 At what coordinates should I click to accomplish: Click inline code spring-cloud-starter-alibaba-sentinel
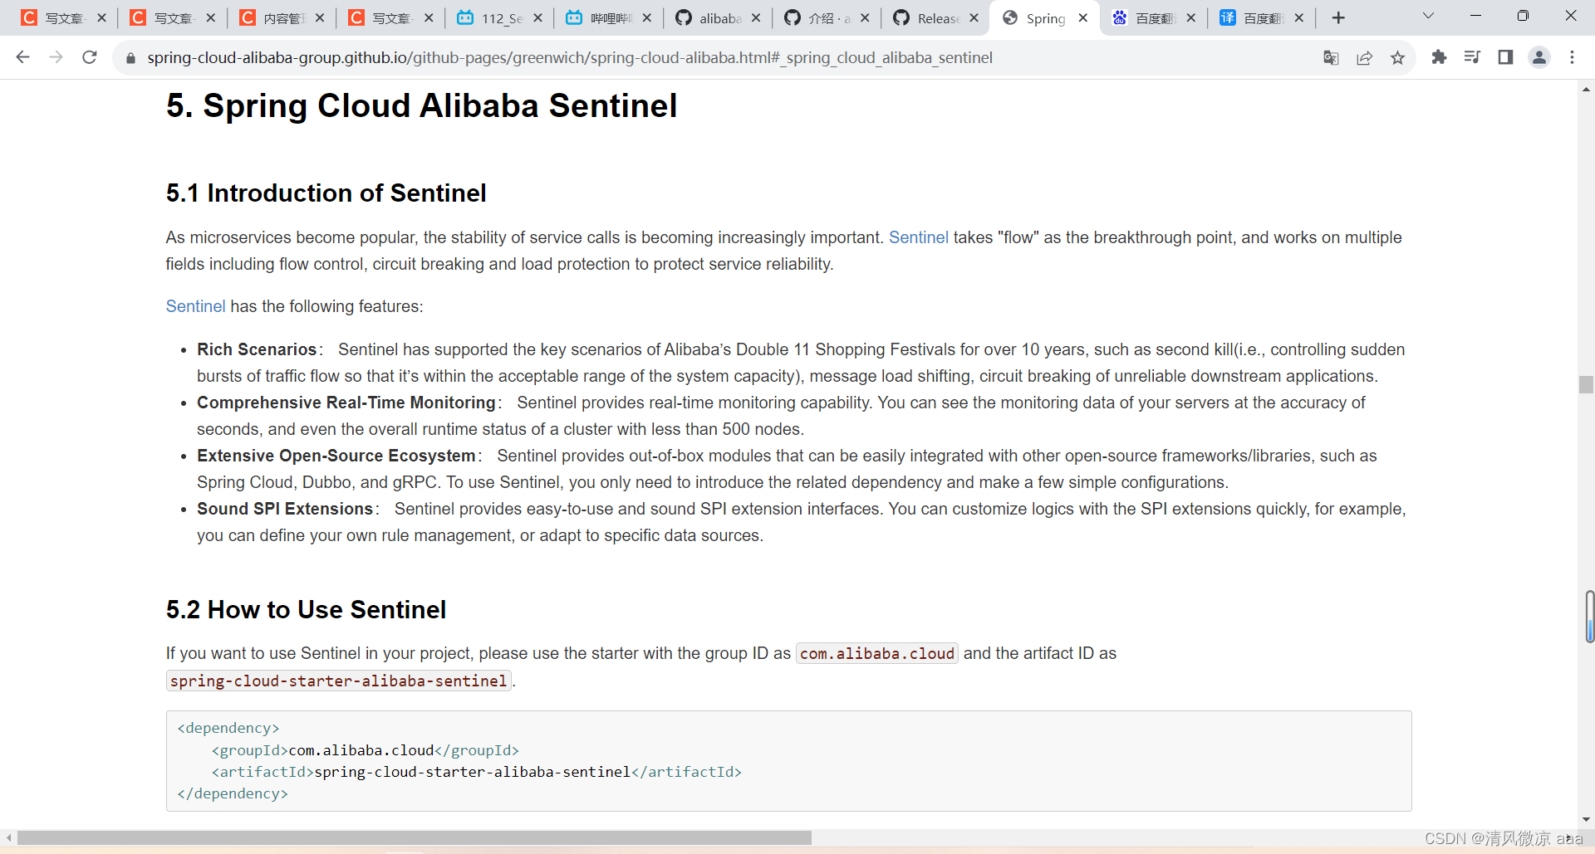pyautogui.click(x=339, y=681)
